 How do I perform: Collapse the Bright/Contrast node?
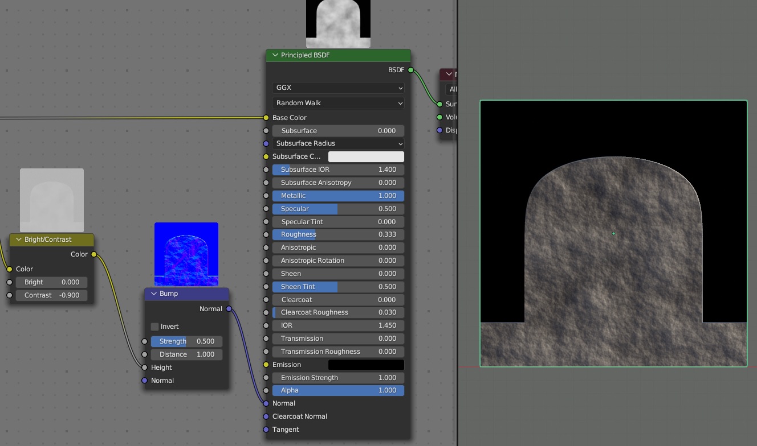pos(19,239)
